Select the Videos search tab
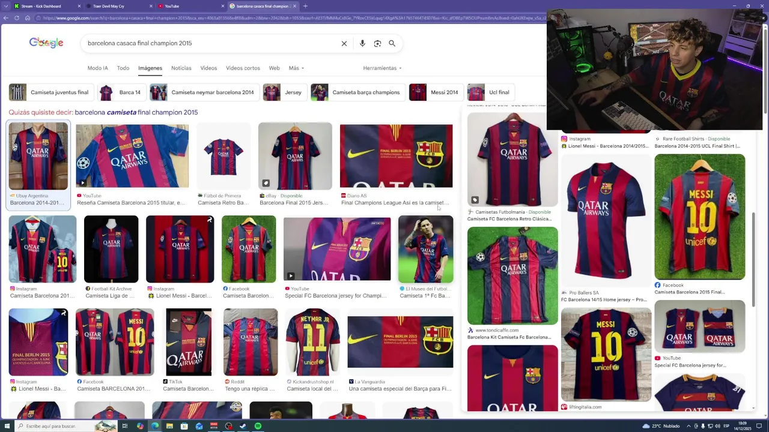Viewport: 769px width, 432px height. click(x=208, y=68)
